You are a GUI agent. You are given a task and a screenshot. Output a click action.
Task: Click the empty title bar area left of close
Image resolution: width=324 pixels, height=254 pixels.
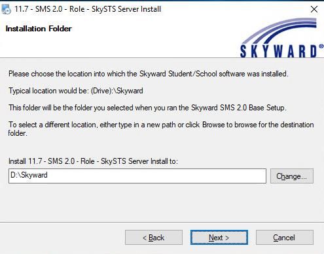(234, 9)
